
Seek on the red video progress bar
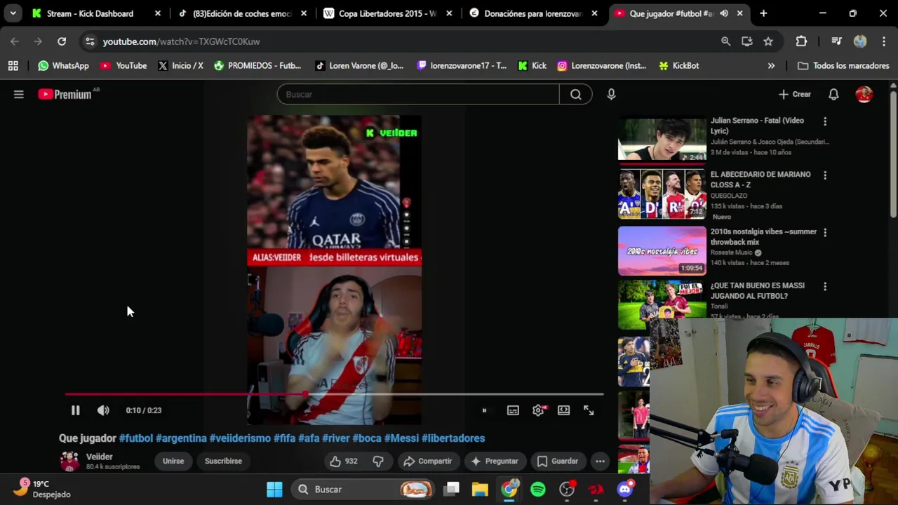334,394
